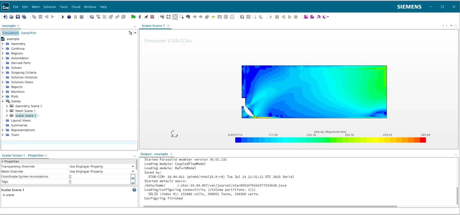This screenshot has height=215, width=460.
Task: Click the ellipsis button for Coordinate System Annotations
Action: (x=133, y=177)
